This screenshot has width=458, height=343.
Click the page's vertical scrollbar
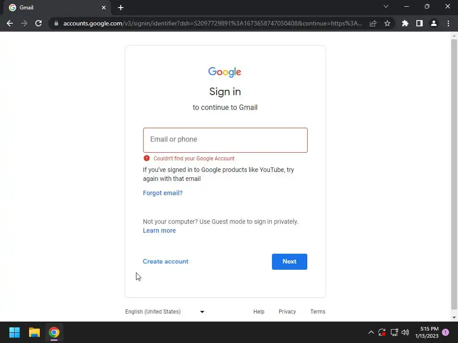[454, 175]
